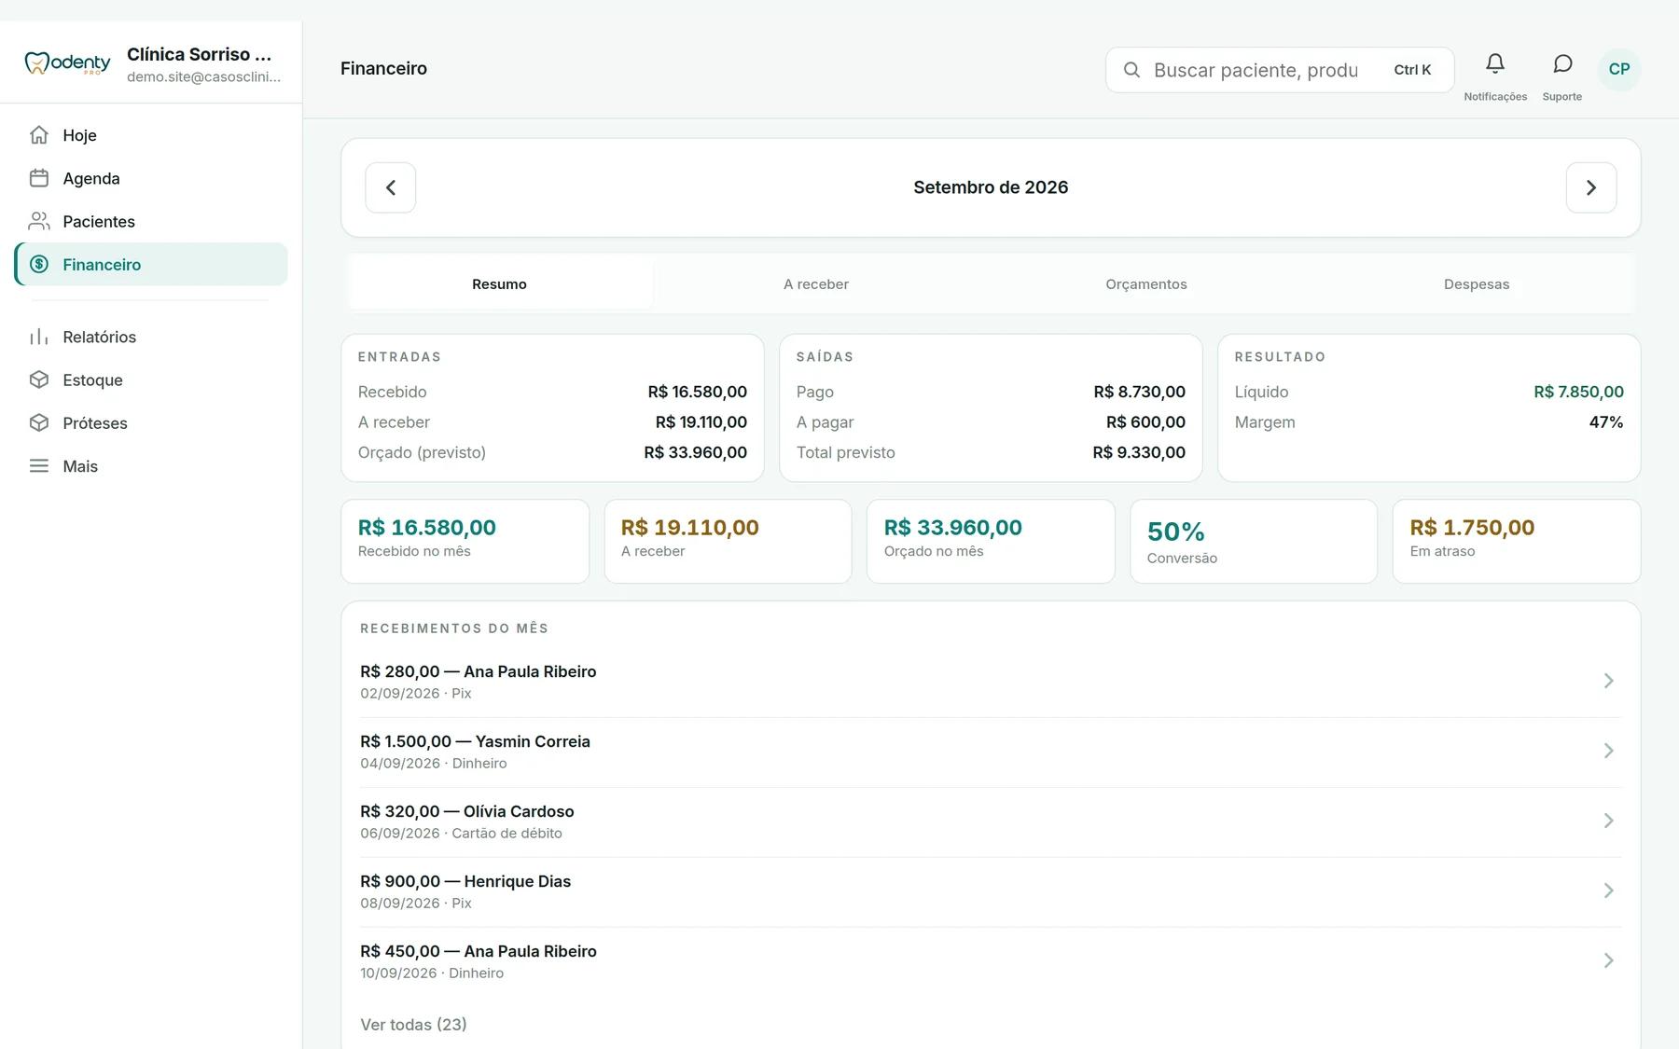Open the CP user avatar
Screen dimensions: 1679x1049
tap(1619, 69)
